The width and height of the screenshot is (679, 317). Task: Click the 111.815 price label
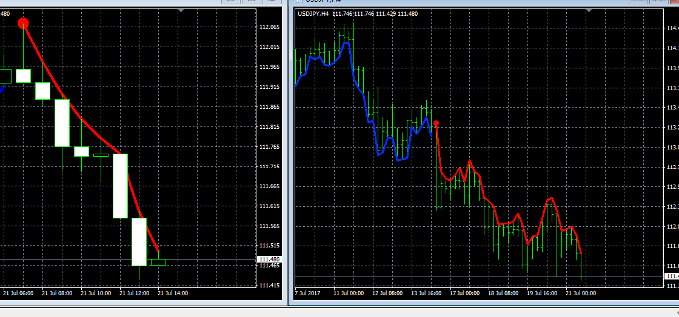[x=269, y=127]
